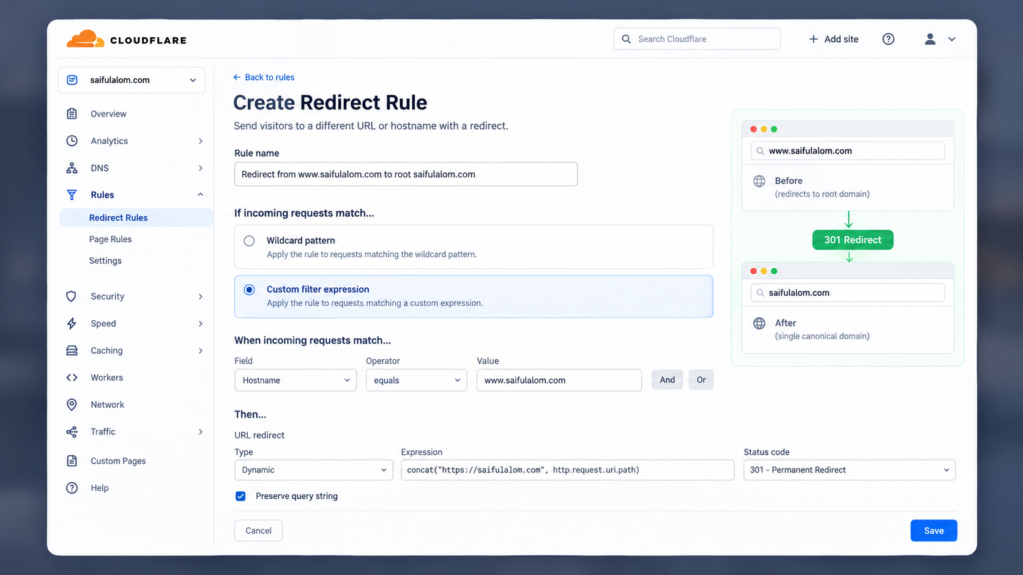Screen dimensions: 1023x575
Task: Click the Workers code brackets icon
Action: (x=72, y=378)
